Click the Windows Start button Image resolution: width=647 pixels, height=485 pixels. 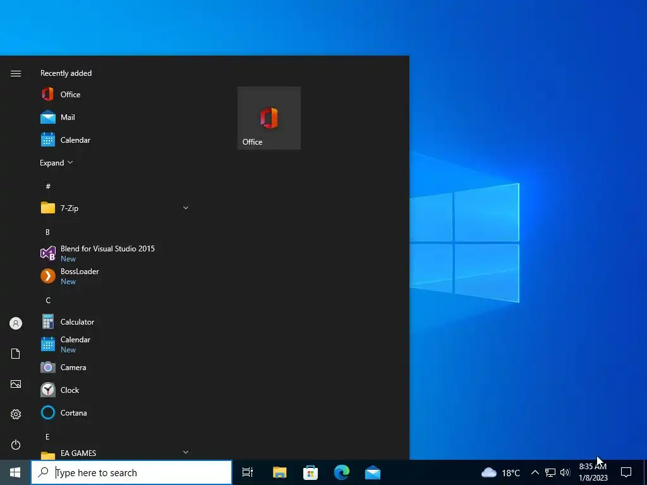(15, 472)
